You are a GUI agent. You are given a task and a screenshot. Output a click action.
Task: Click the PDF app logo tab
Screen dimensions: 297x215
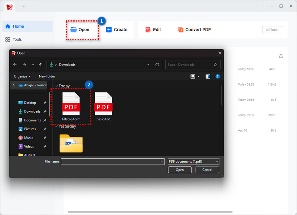click(10, 7)
